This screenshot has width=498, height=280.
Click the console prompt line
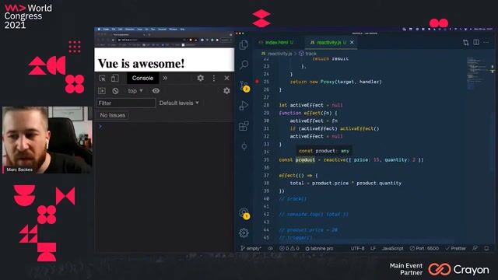click(x=164, y=127)
